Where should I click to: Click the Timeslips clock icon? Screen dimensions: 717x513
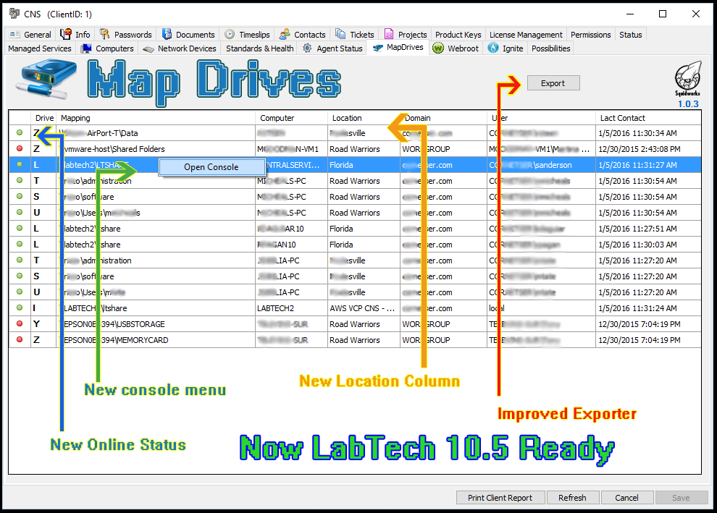click(230, 34)
